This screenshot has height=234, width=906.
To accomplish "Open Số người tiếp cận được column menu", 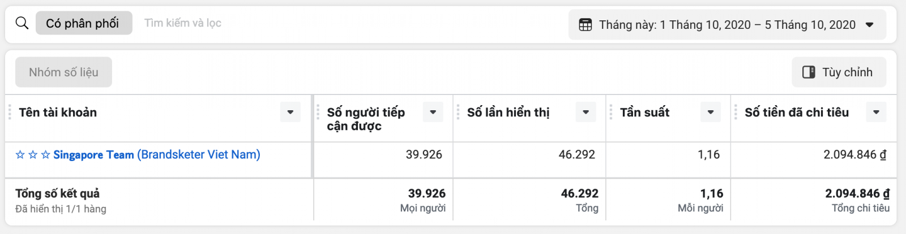I will pyautogui.click(x=433, y=112).
